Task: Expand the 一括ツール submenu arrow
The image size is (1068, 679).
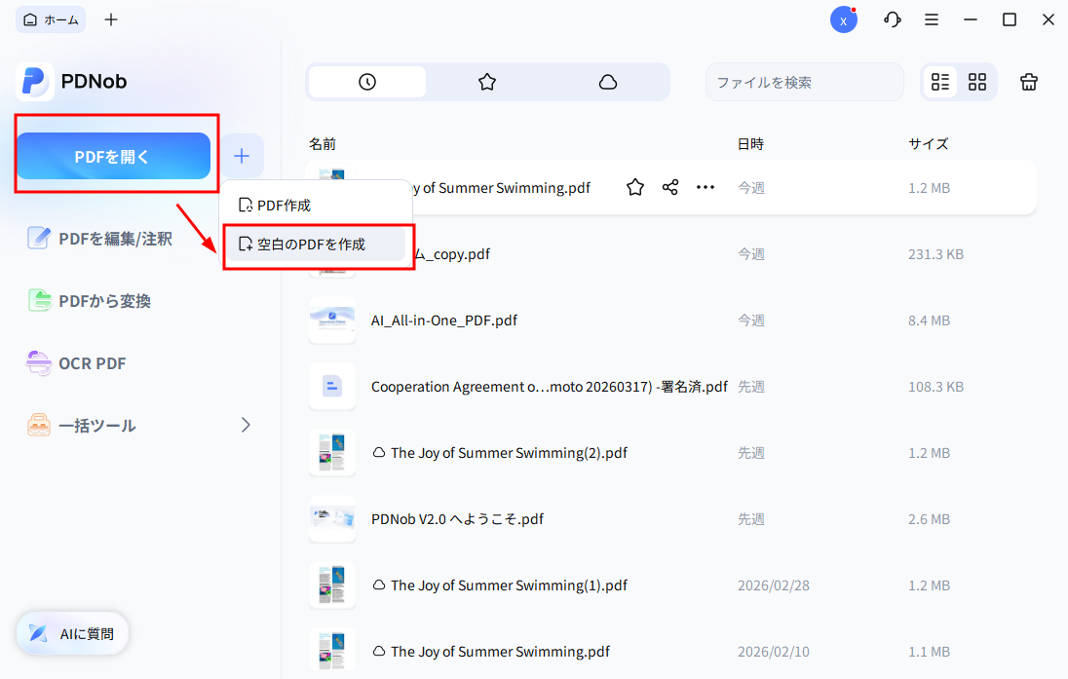Action: (x=246, y=425)
